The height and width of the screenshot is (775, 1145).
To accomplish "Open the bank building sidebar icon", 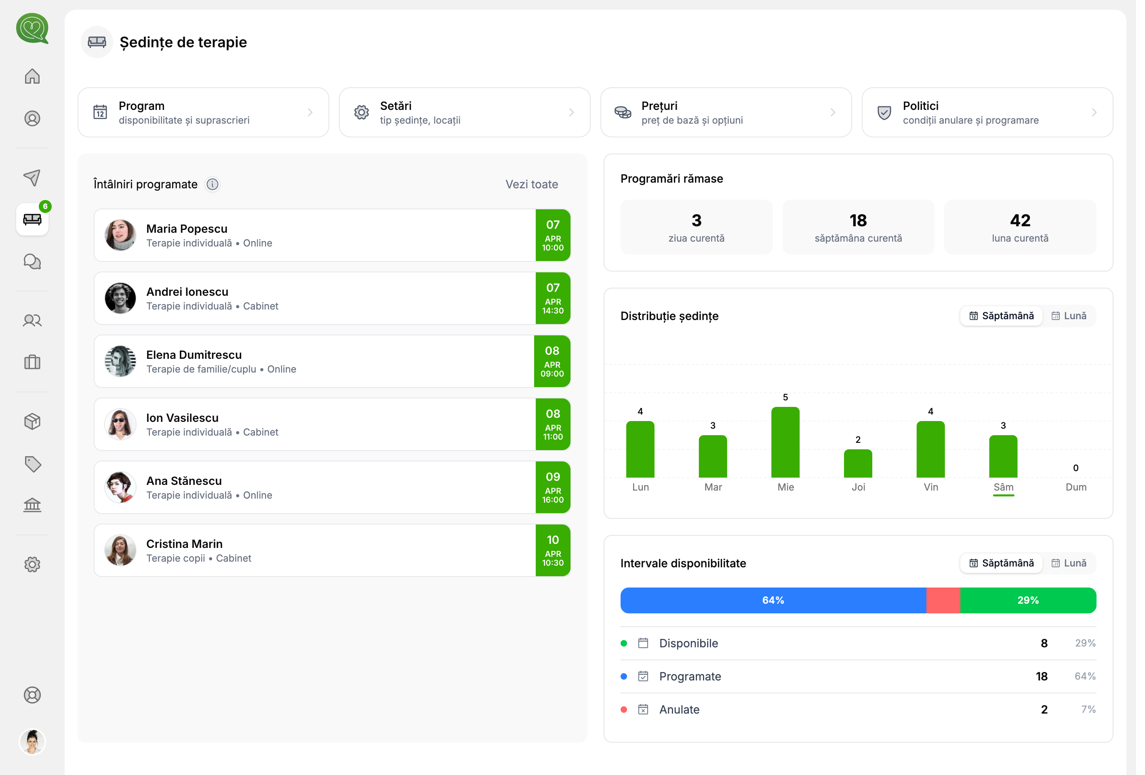I will coord(32,505).
